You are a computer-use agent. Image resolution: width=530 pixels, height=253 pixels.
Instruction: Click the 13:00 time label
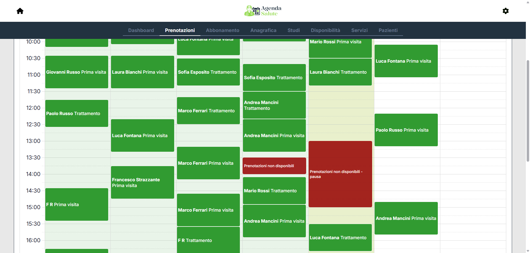coord(33,141)
